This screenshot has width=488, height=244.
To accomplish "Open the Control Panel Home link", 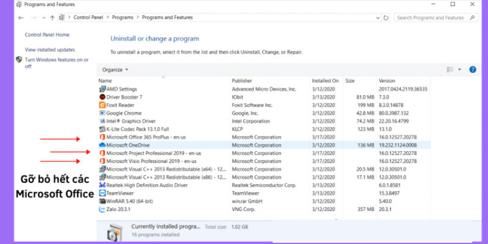I will (47, 35).
